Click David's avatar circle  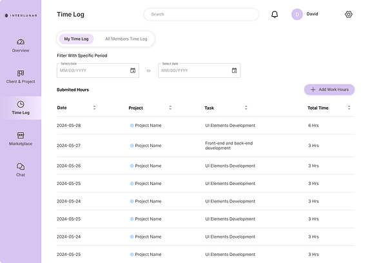297,14
